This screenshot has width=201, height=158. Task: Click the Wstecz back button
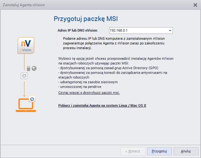coord(133,151)
